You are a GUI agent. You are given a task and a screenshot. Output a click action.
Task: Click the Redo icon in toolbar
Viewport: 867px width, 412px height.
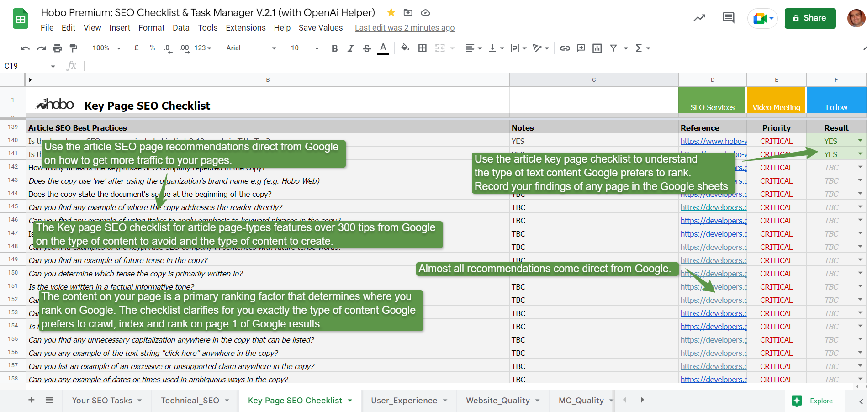pos(41,48)
